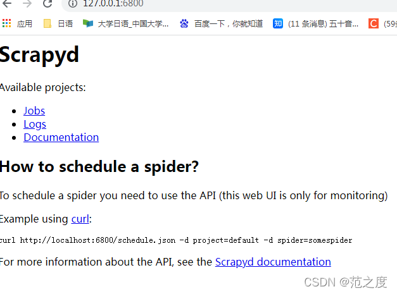This screenshot has height=294, width=397.
Task: Open the Scrapyd documentation link
Action: tap(273, 262)
